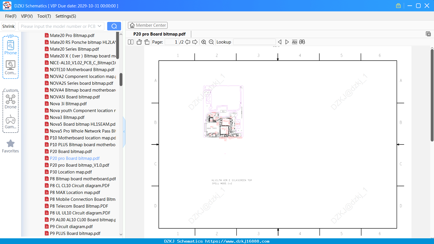Click the Page number input box
The width and height of the screenshot is (434, 244).
[x=172, y=42]
